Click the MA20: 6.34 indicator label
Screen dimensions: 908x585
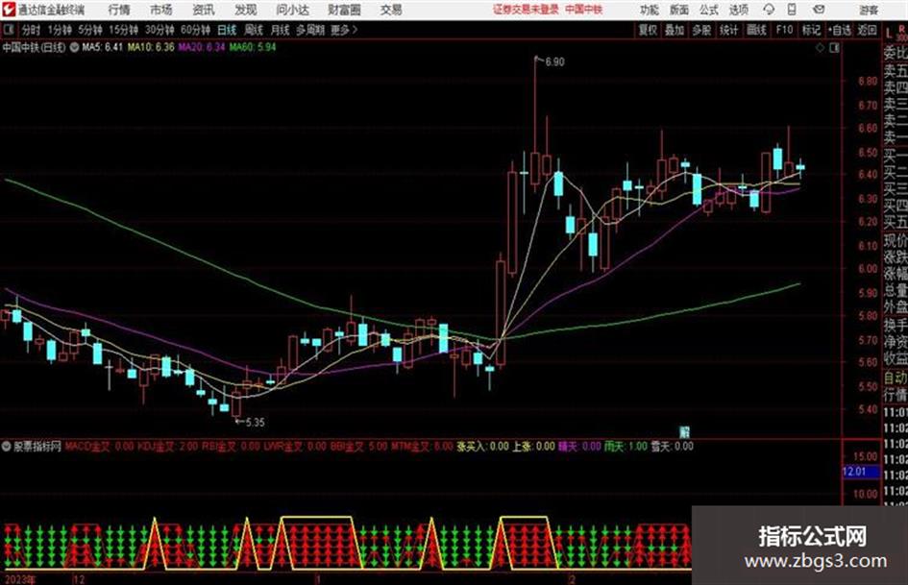point(202,47)
